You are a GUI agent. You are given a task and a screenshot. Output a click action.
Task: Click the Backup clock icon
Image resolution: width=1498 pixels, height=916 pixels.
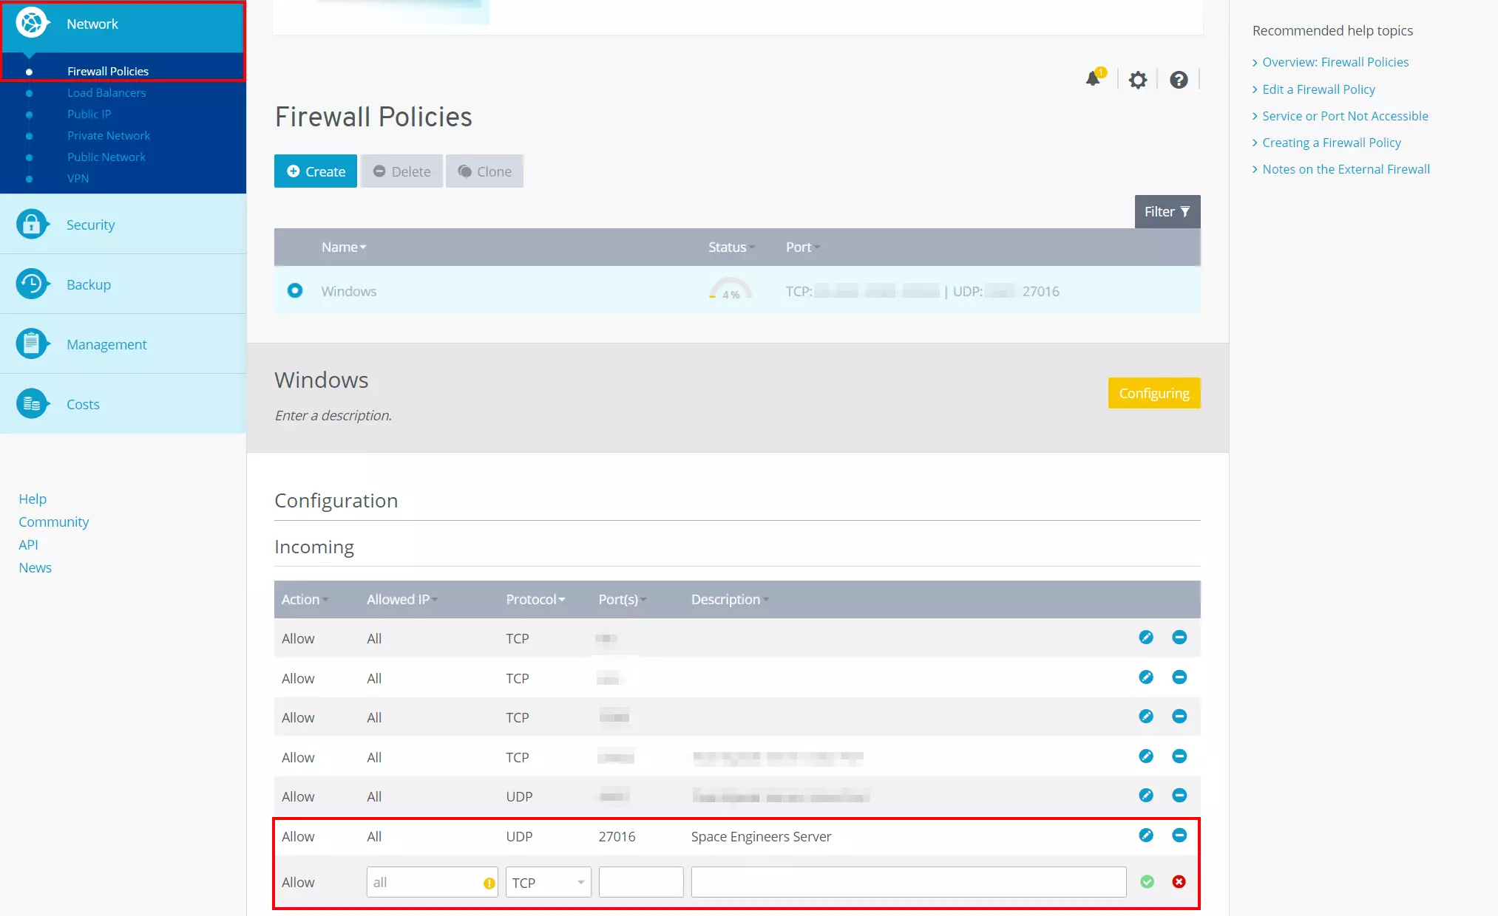click(32, 284)
